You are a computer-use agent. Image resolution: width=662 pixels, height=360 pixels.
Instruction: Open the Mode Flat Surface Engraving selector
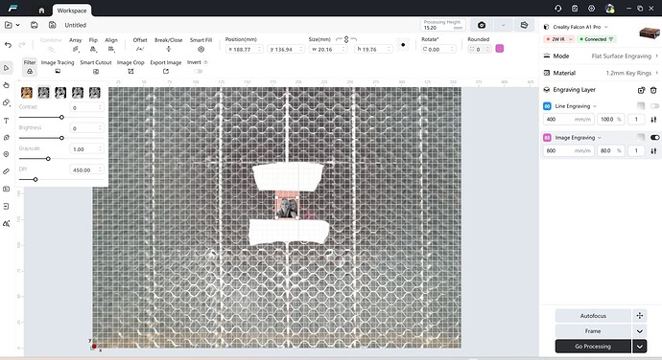pyautogui.click(x=601, y=56)
